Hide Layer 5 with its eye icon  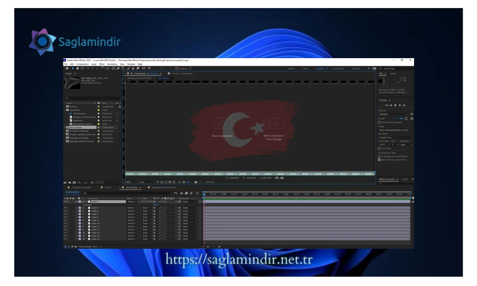[65, 208]
